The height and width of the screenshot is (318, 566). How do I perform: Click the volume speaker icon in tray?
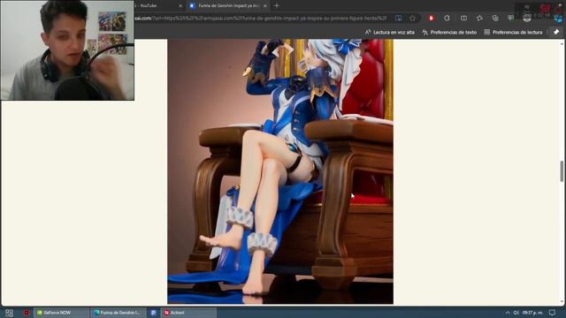pyautogui.click(x=516, y=313)
